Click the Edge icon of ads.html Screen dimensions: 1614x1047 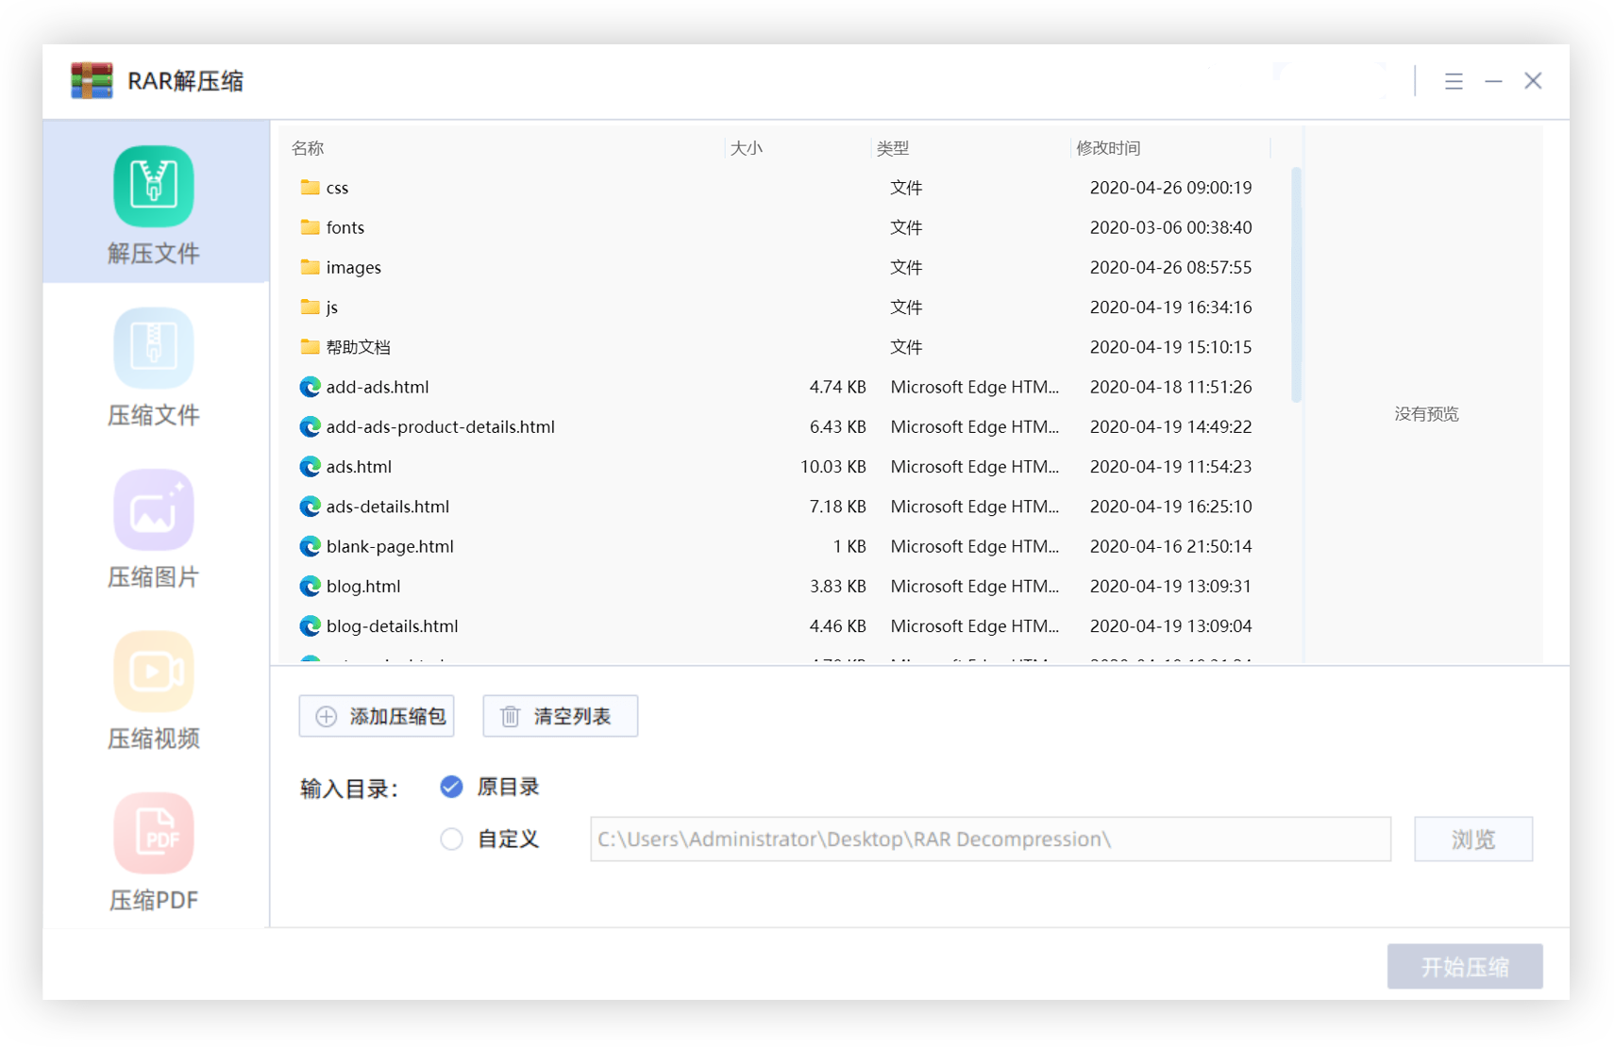click(310, 466)
